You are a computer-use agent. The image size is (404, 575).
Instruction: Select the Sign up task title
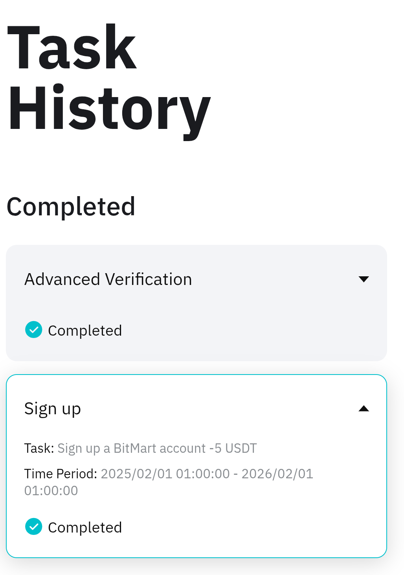53,409
